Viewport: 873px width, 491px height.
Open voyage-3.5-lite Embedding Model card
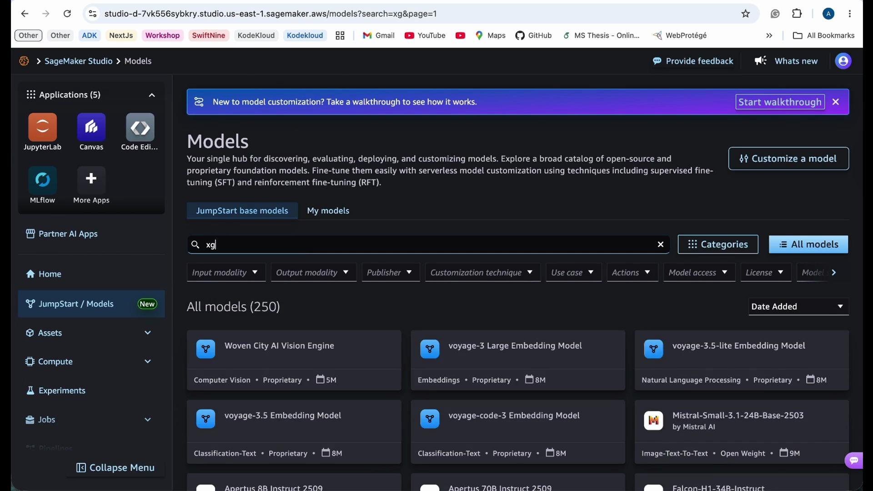(742, 360)
